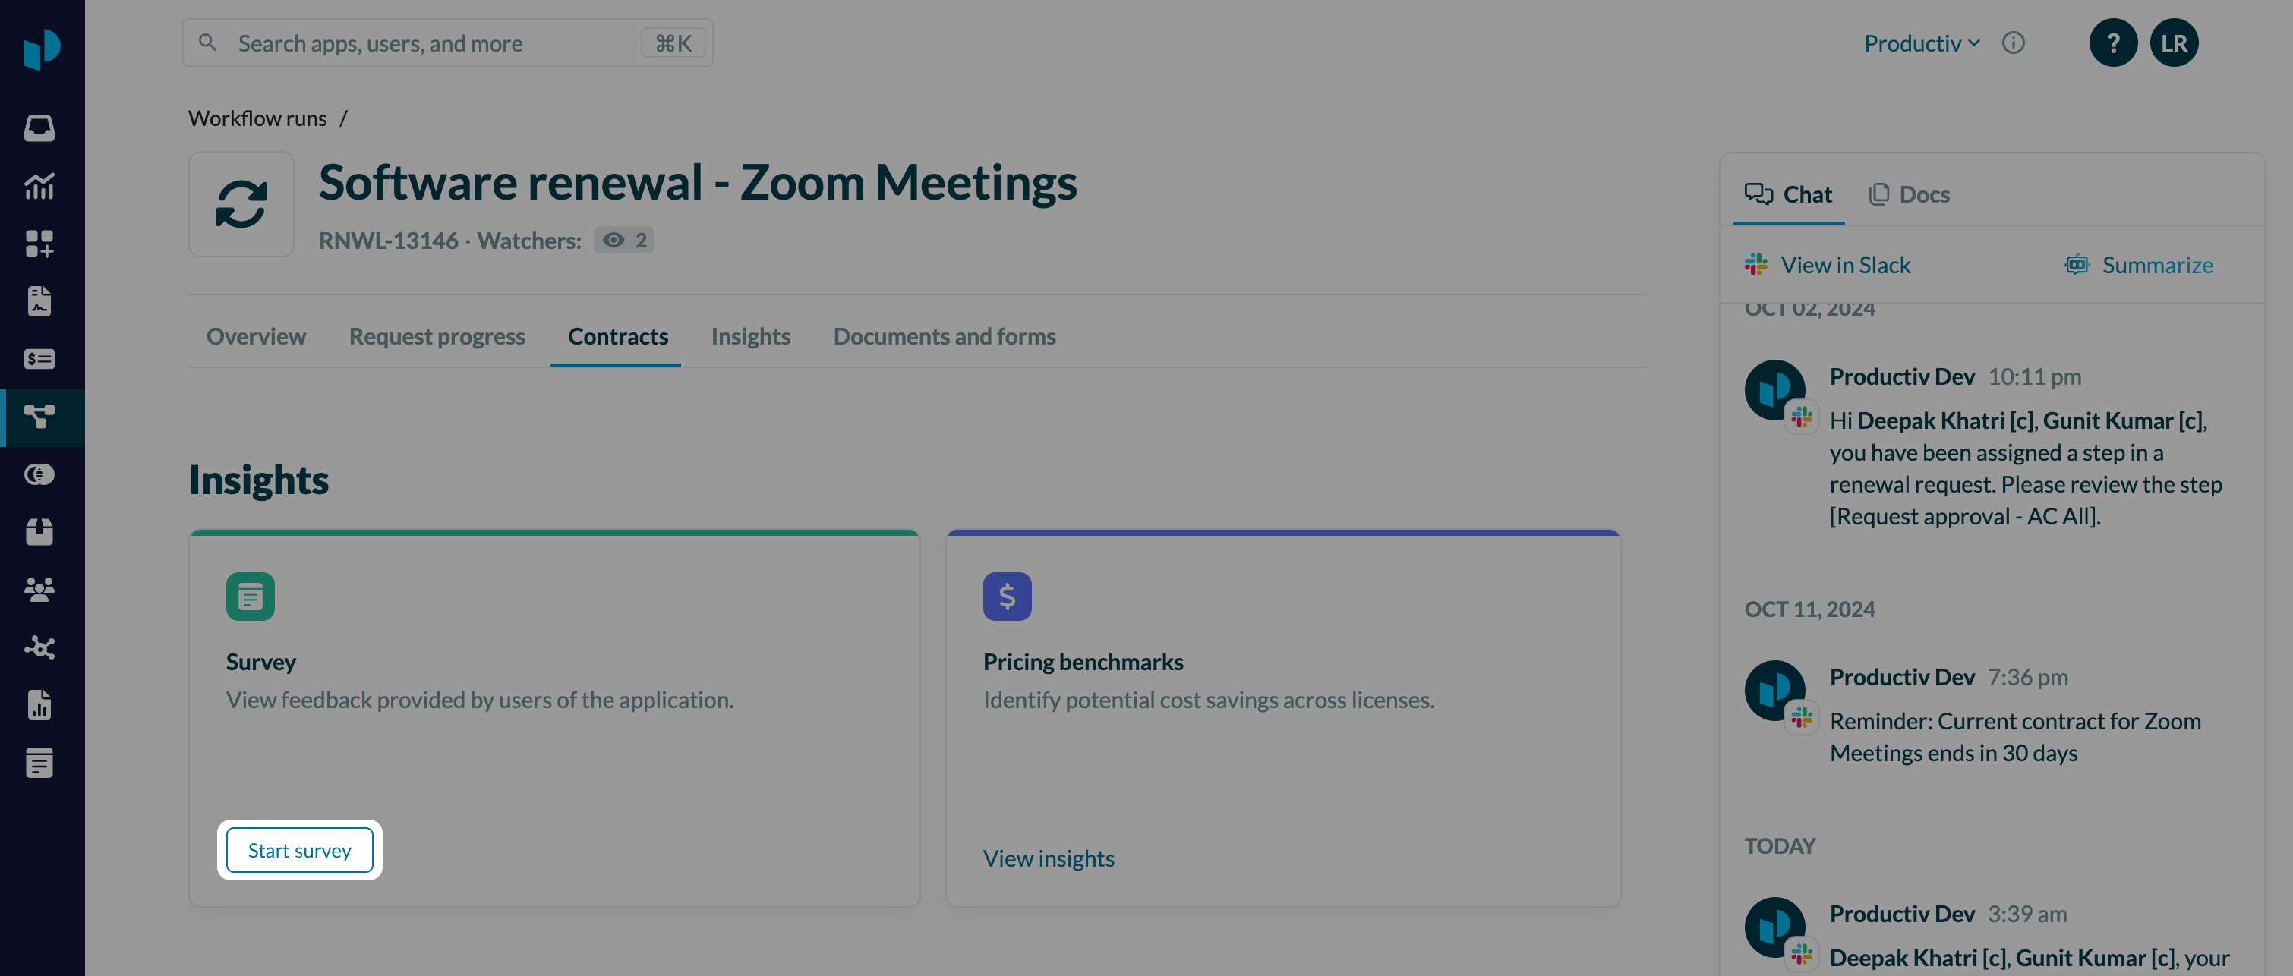Open the analytics chart sidebar icon
2293x976 pixels.
tap(39, 186)
